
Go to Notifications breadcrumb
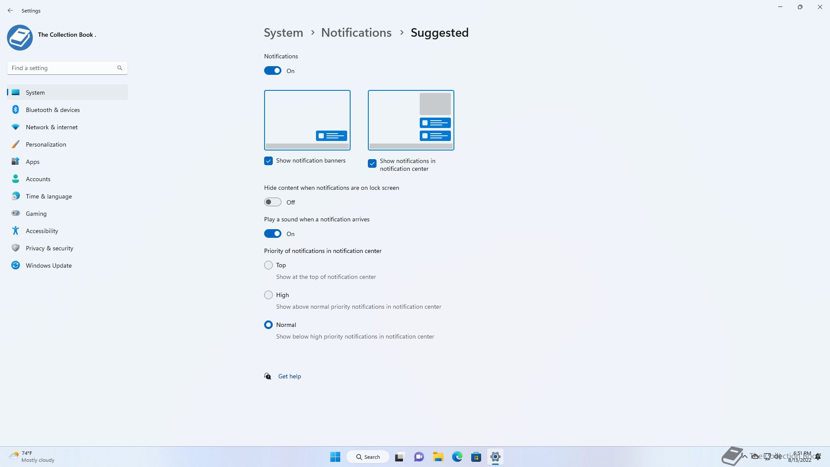pos(356,33)
